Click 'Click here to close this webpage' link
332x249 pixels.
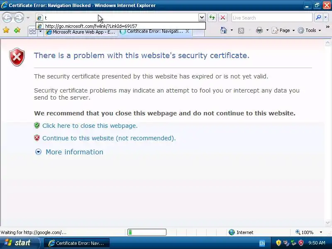coord(90,126)
